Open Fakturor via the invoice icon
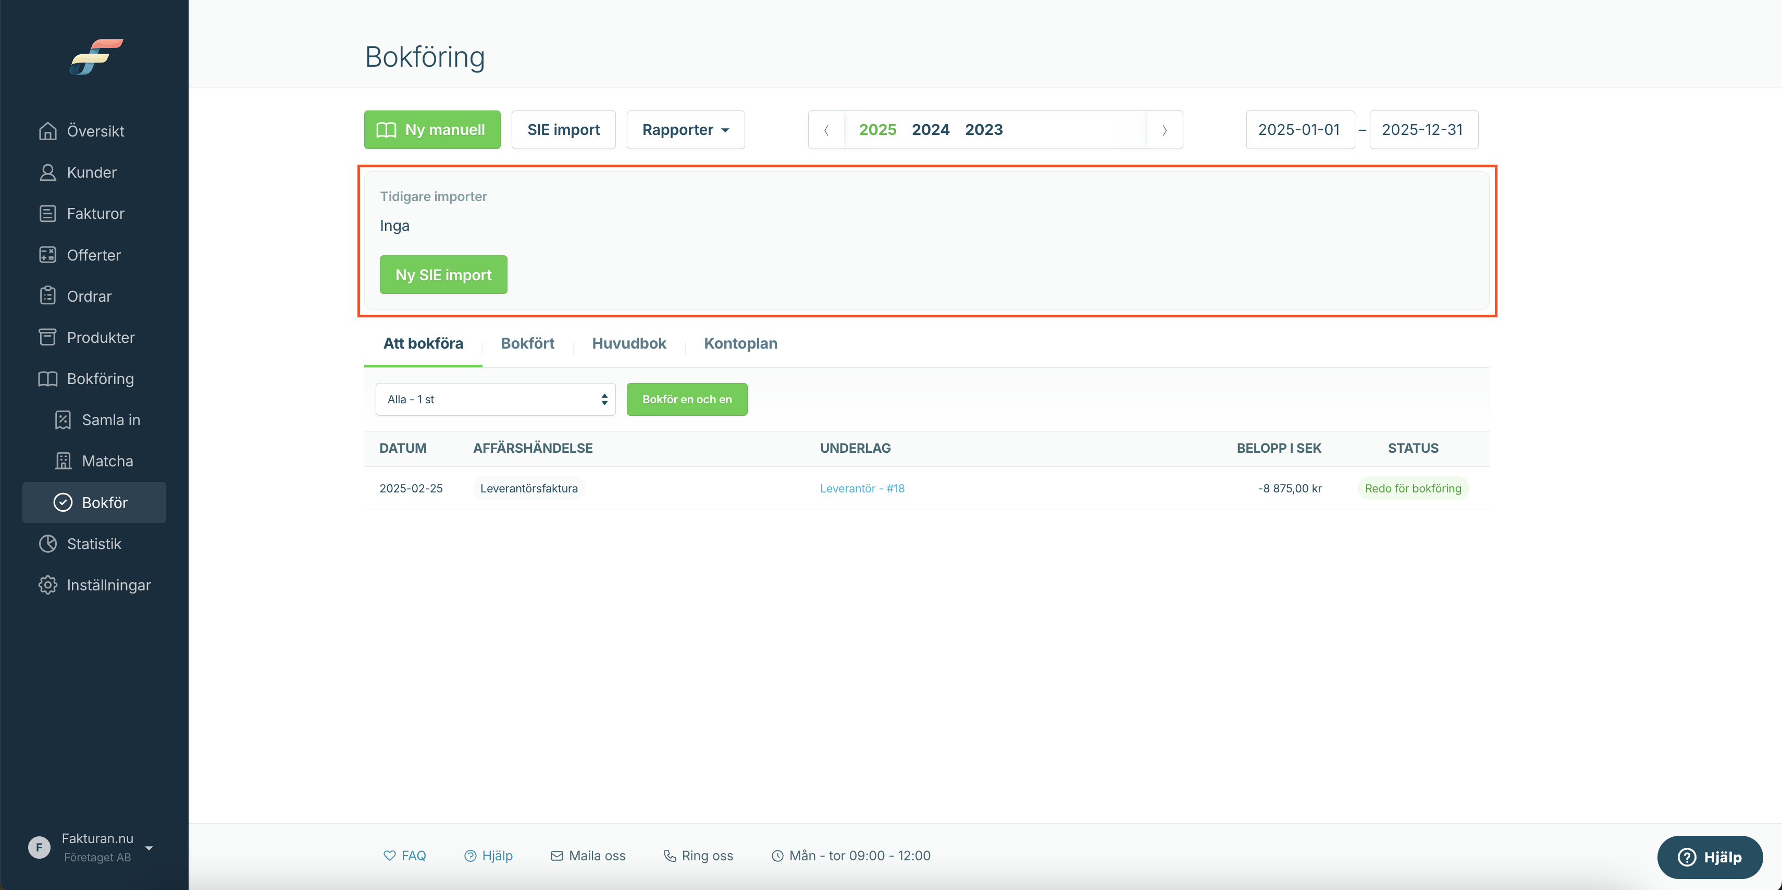This screenshot has height=890, width=1782. click(x=48, y=213)
